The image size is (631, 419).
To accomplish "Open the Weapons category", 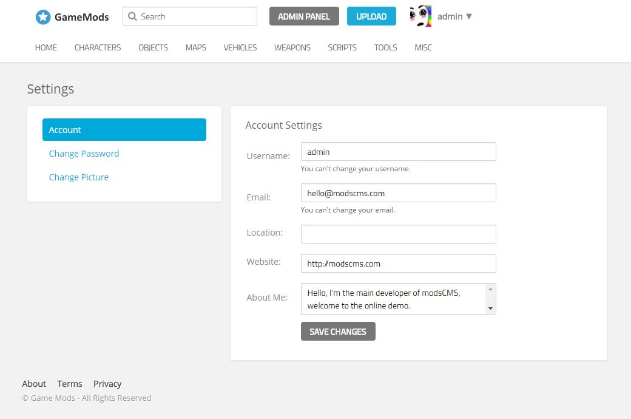I will click(292, 47).
